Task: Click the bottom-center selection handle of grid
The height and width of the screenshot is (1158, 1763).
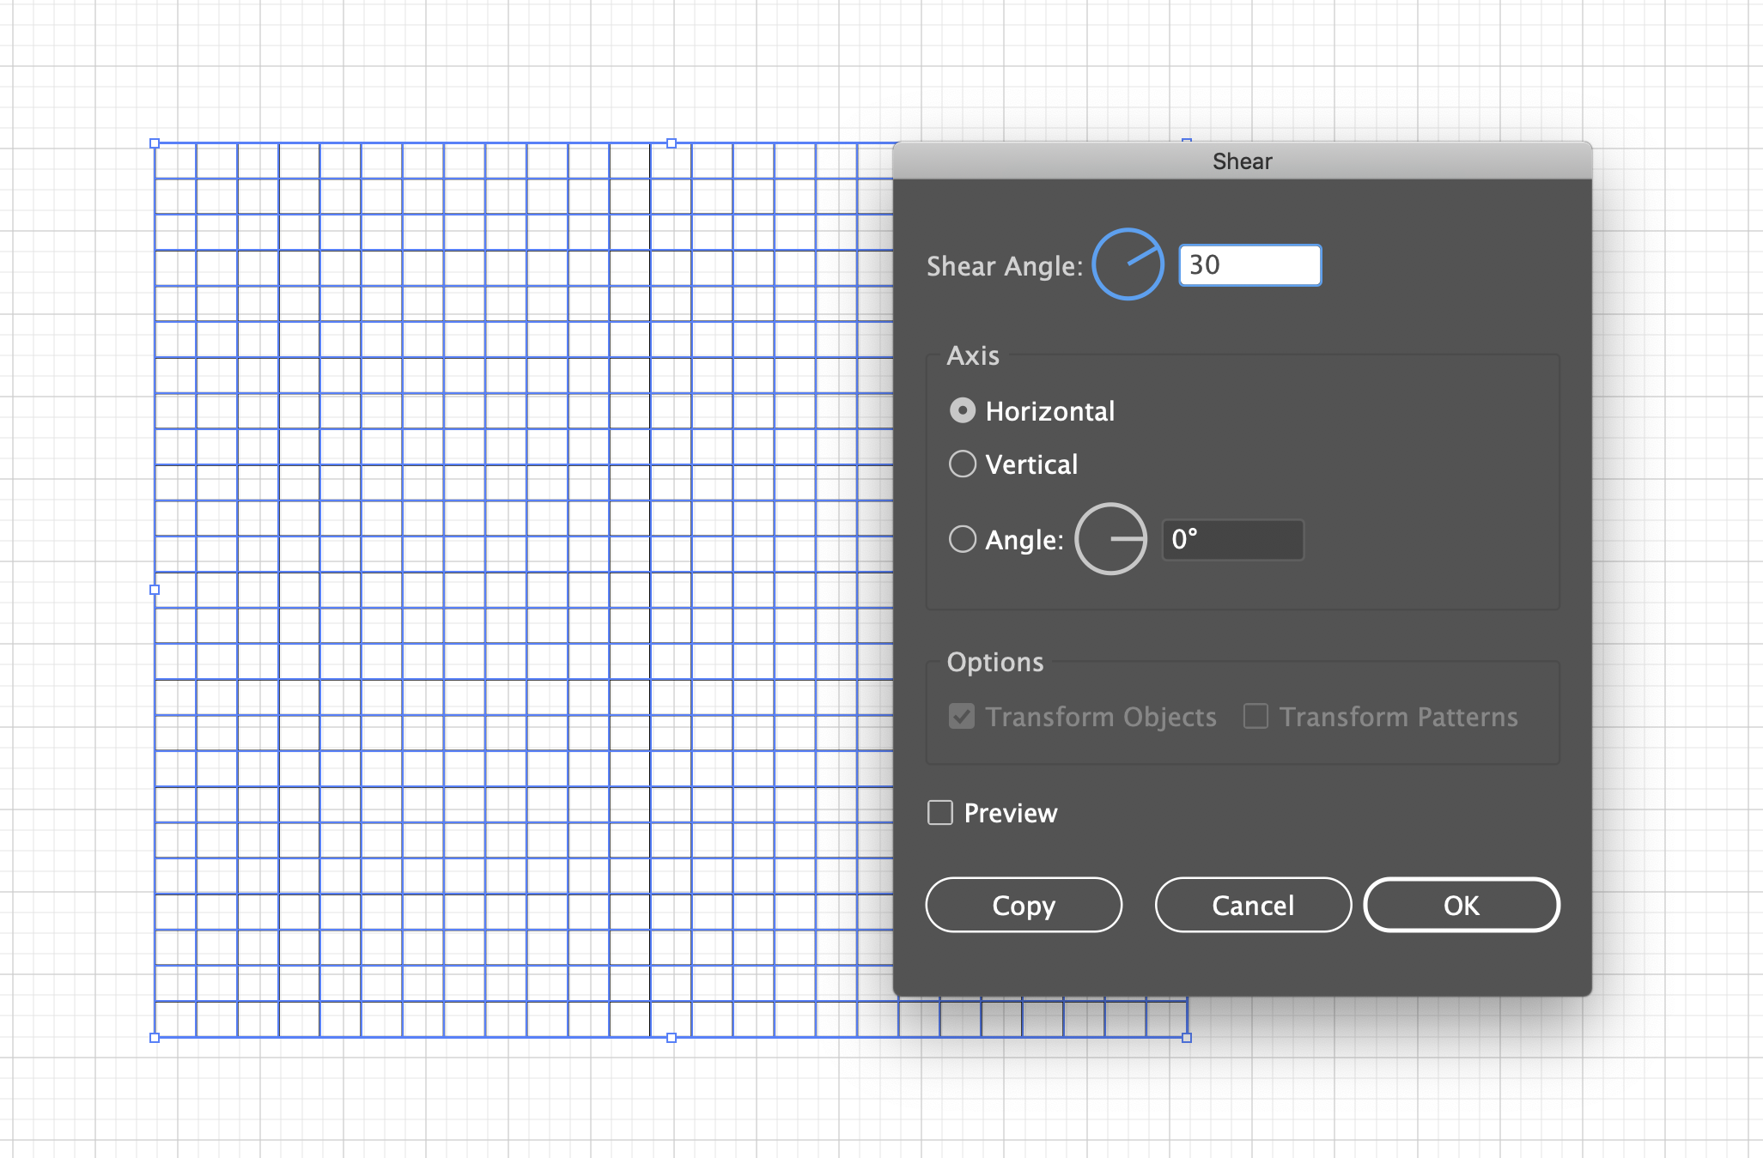Action: tap(672, 1038)
